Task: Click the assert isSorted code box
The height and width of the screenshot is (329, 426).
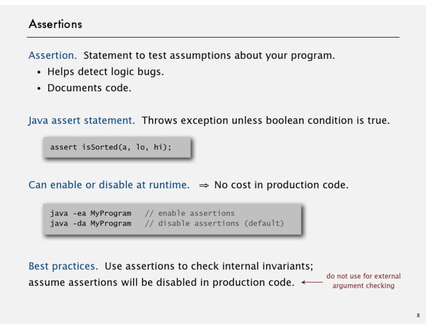Action: [x=117, y=147]
